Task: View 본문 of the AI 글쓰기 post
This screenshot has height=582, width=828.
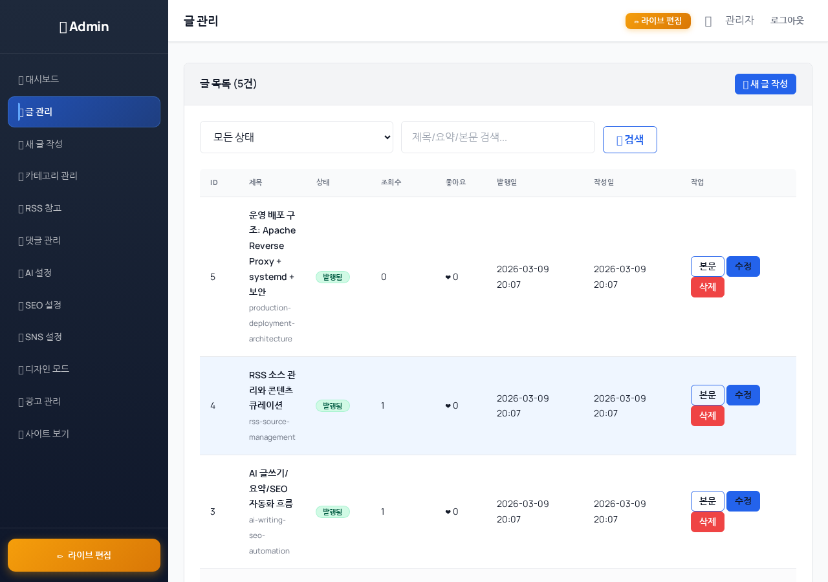Action: [x=707, y=501]
